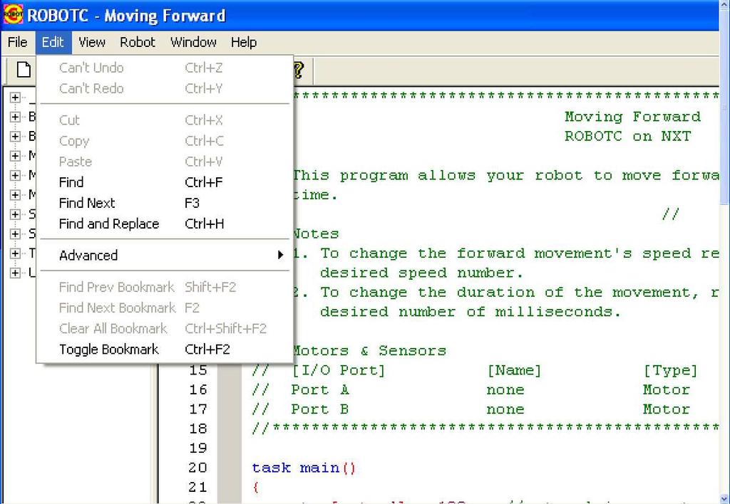Click 'desired number of milliseconds.' comment line
Image resolution: width=730 pixels, height=504 pixels.
pyautogui.click(x=471, y=312)
